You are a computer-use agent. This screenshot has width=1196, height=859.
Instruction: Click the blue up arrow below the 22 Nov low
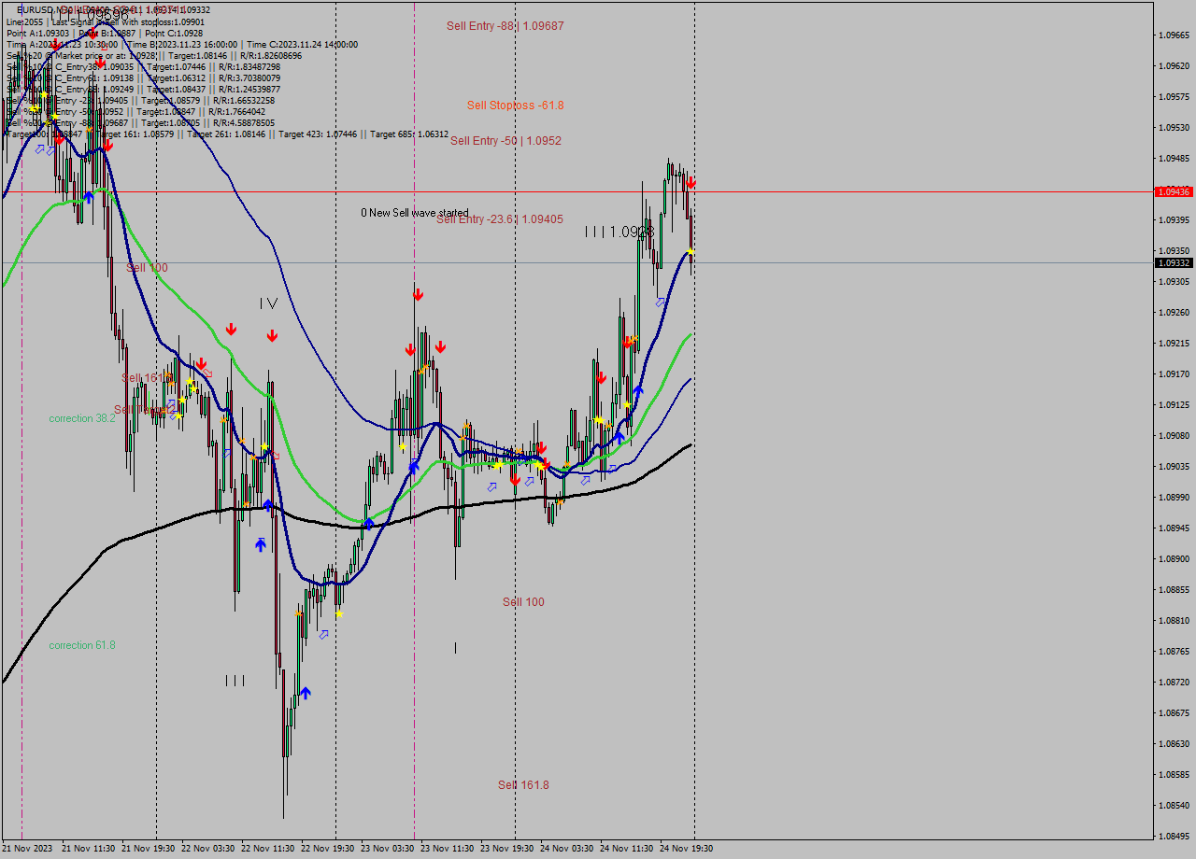click(306, 693)
